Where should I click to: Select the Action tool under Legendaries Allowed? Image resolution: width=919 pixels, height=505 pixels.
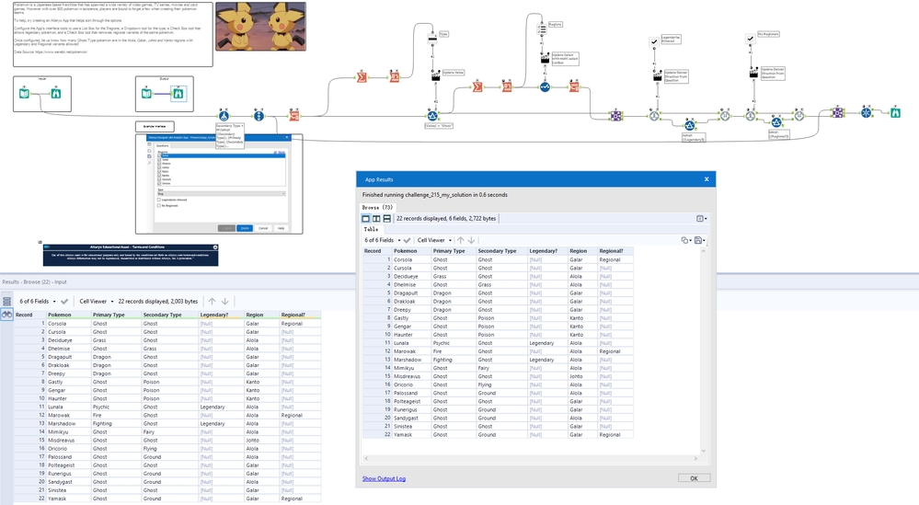click(658, 76)
